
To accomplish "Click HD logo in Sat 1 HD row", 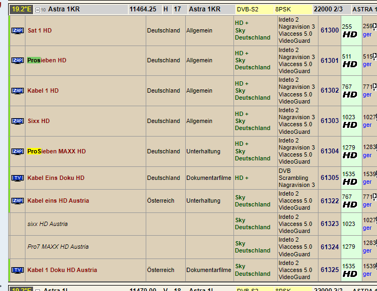I will click(x=350, y=34).
